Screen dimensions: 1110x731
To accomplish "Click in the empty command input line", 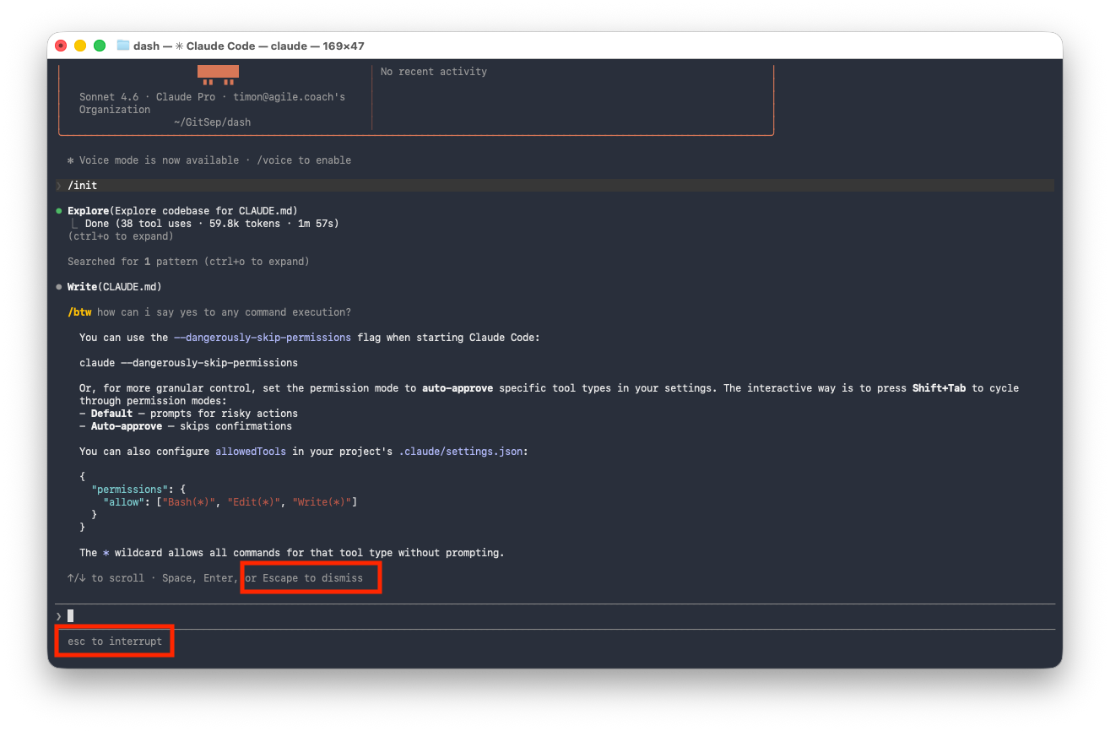I will 506,616.
